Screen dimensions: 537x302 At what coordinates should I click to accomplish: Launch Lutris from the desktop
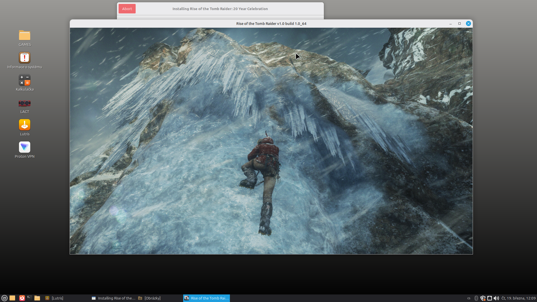tap(25, 125)
